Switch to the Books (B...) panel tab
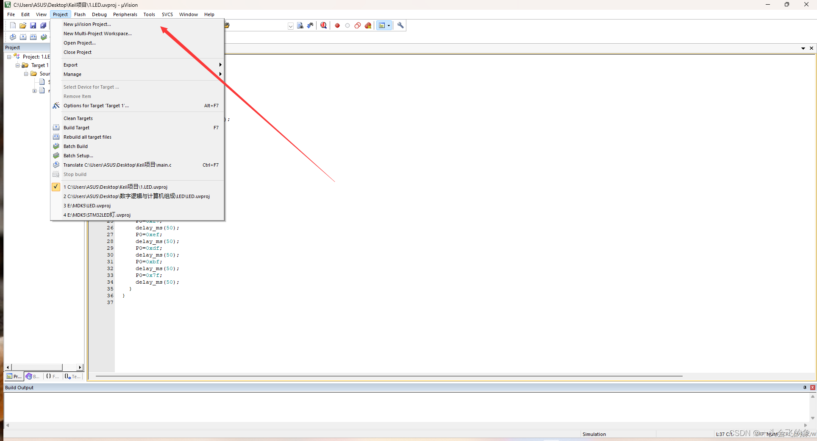 (x=33, y=377)
